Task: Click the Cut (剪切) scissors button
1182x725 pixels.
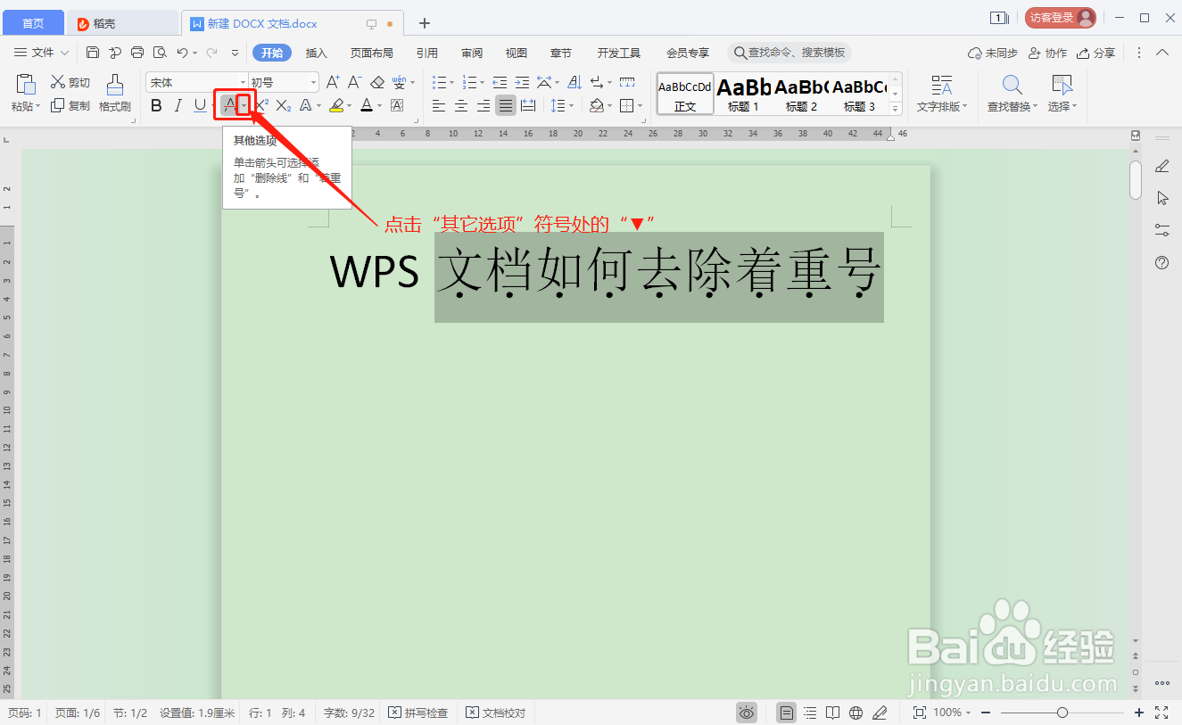Action: pos(70,82)
